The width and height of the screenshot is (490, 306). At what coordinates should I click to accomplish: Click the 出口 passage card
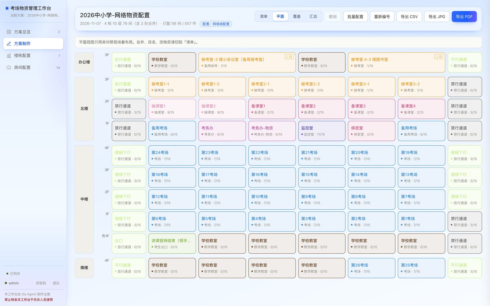(x=129, y=244)
